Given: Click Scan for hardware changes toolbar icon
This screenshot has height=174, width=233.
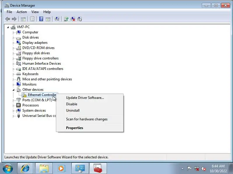Looking at the screenshot, I should [57, 19].
